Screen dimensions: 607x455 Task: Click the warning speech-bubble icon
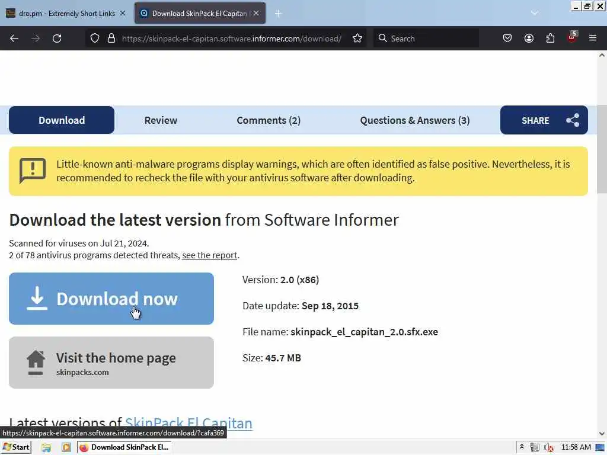click(33, 171)
